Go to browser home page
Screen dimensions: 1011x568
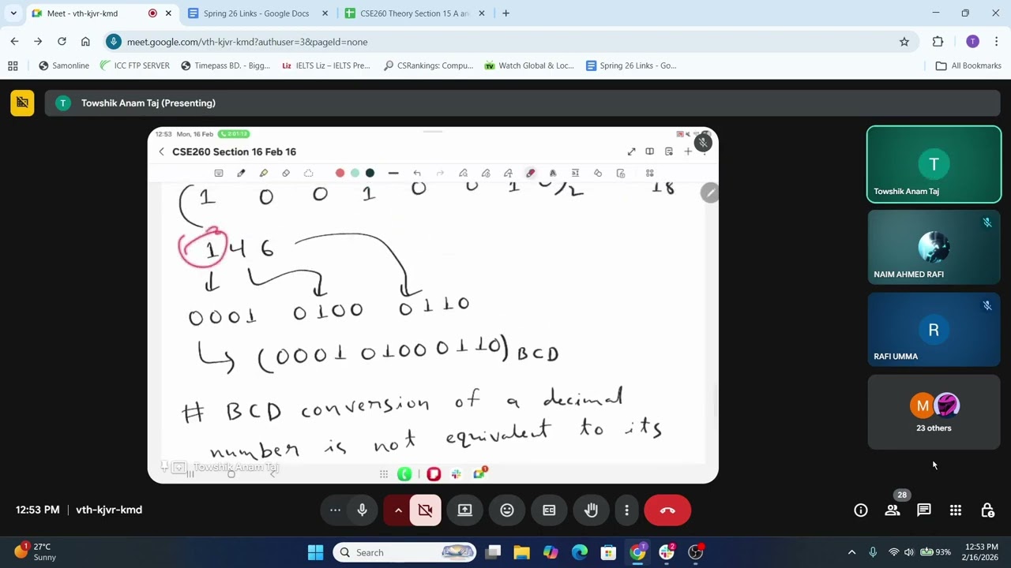[x=85, y=42]
